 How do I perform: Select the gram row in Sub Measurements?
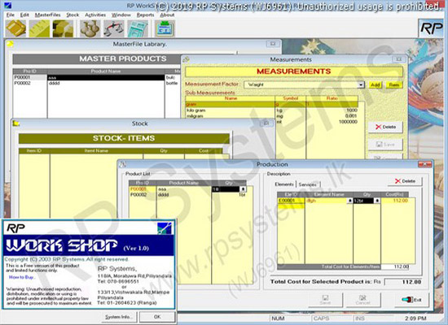[271, 104]
